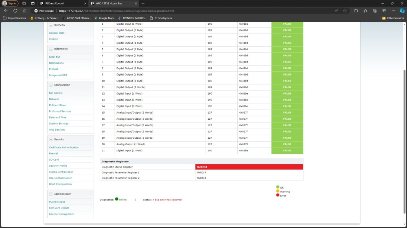This screenshot has height=228, width=407.
Task: Open the browser Settings and more ellipsis
Action: click(393, 11)
